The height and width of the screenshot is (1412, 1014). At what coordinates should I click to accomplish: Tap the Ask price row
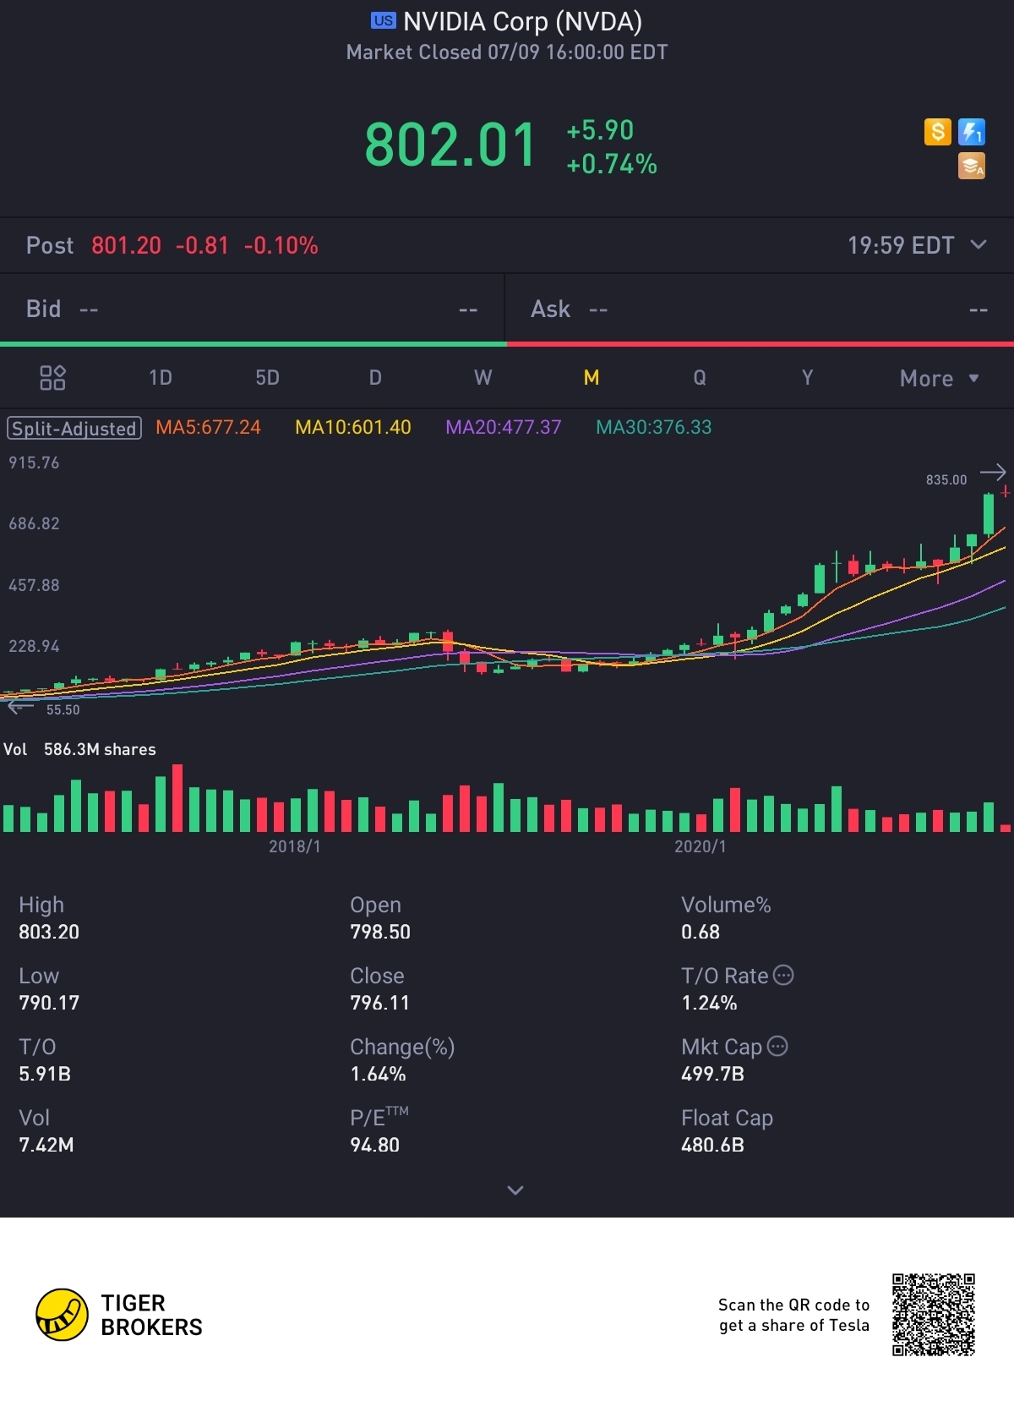point(760,309)
